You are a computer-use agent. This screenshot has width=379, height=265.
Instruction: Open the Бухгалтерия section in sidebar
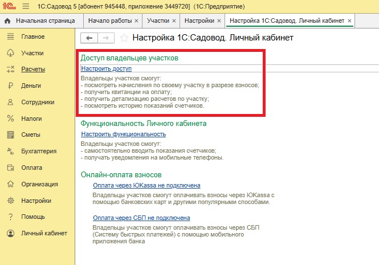[39, 151]
